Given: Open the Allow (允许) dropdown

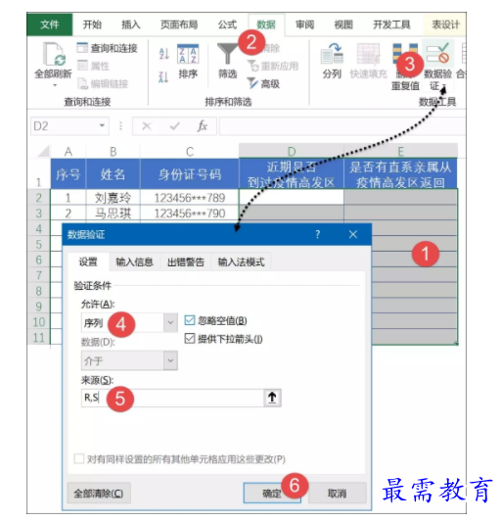Looking at the screenshot, I should pos(170,322).
